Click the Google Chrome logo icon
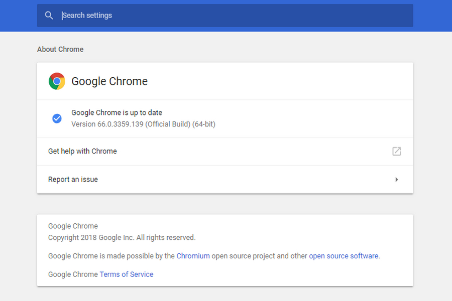Viewport: 452px width, 301px height. click(x=57, y=81)
